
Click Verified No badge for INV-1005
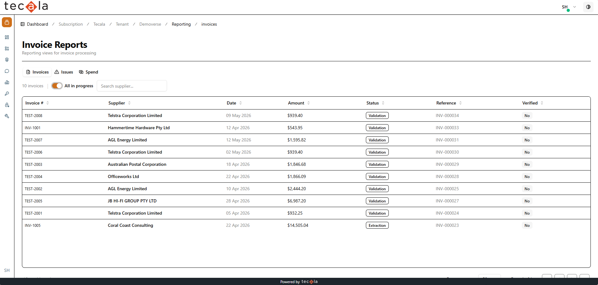[527, 225]
